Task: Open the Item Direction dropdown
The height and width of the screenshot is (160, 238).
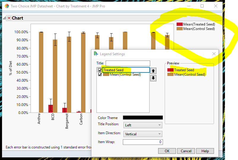Action: (143, 134)
